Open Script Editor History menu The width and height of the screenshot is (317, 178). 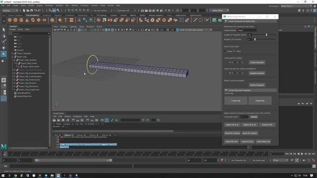coord(67,117)
